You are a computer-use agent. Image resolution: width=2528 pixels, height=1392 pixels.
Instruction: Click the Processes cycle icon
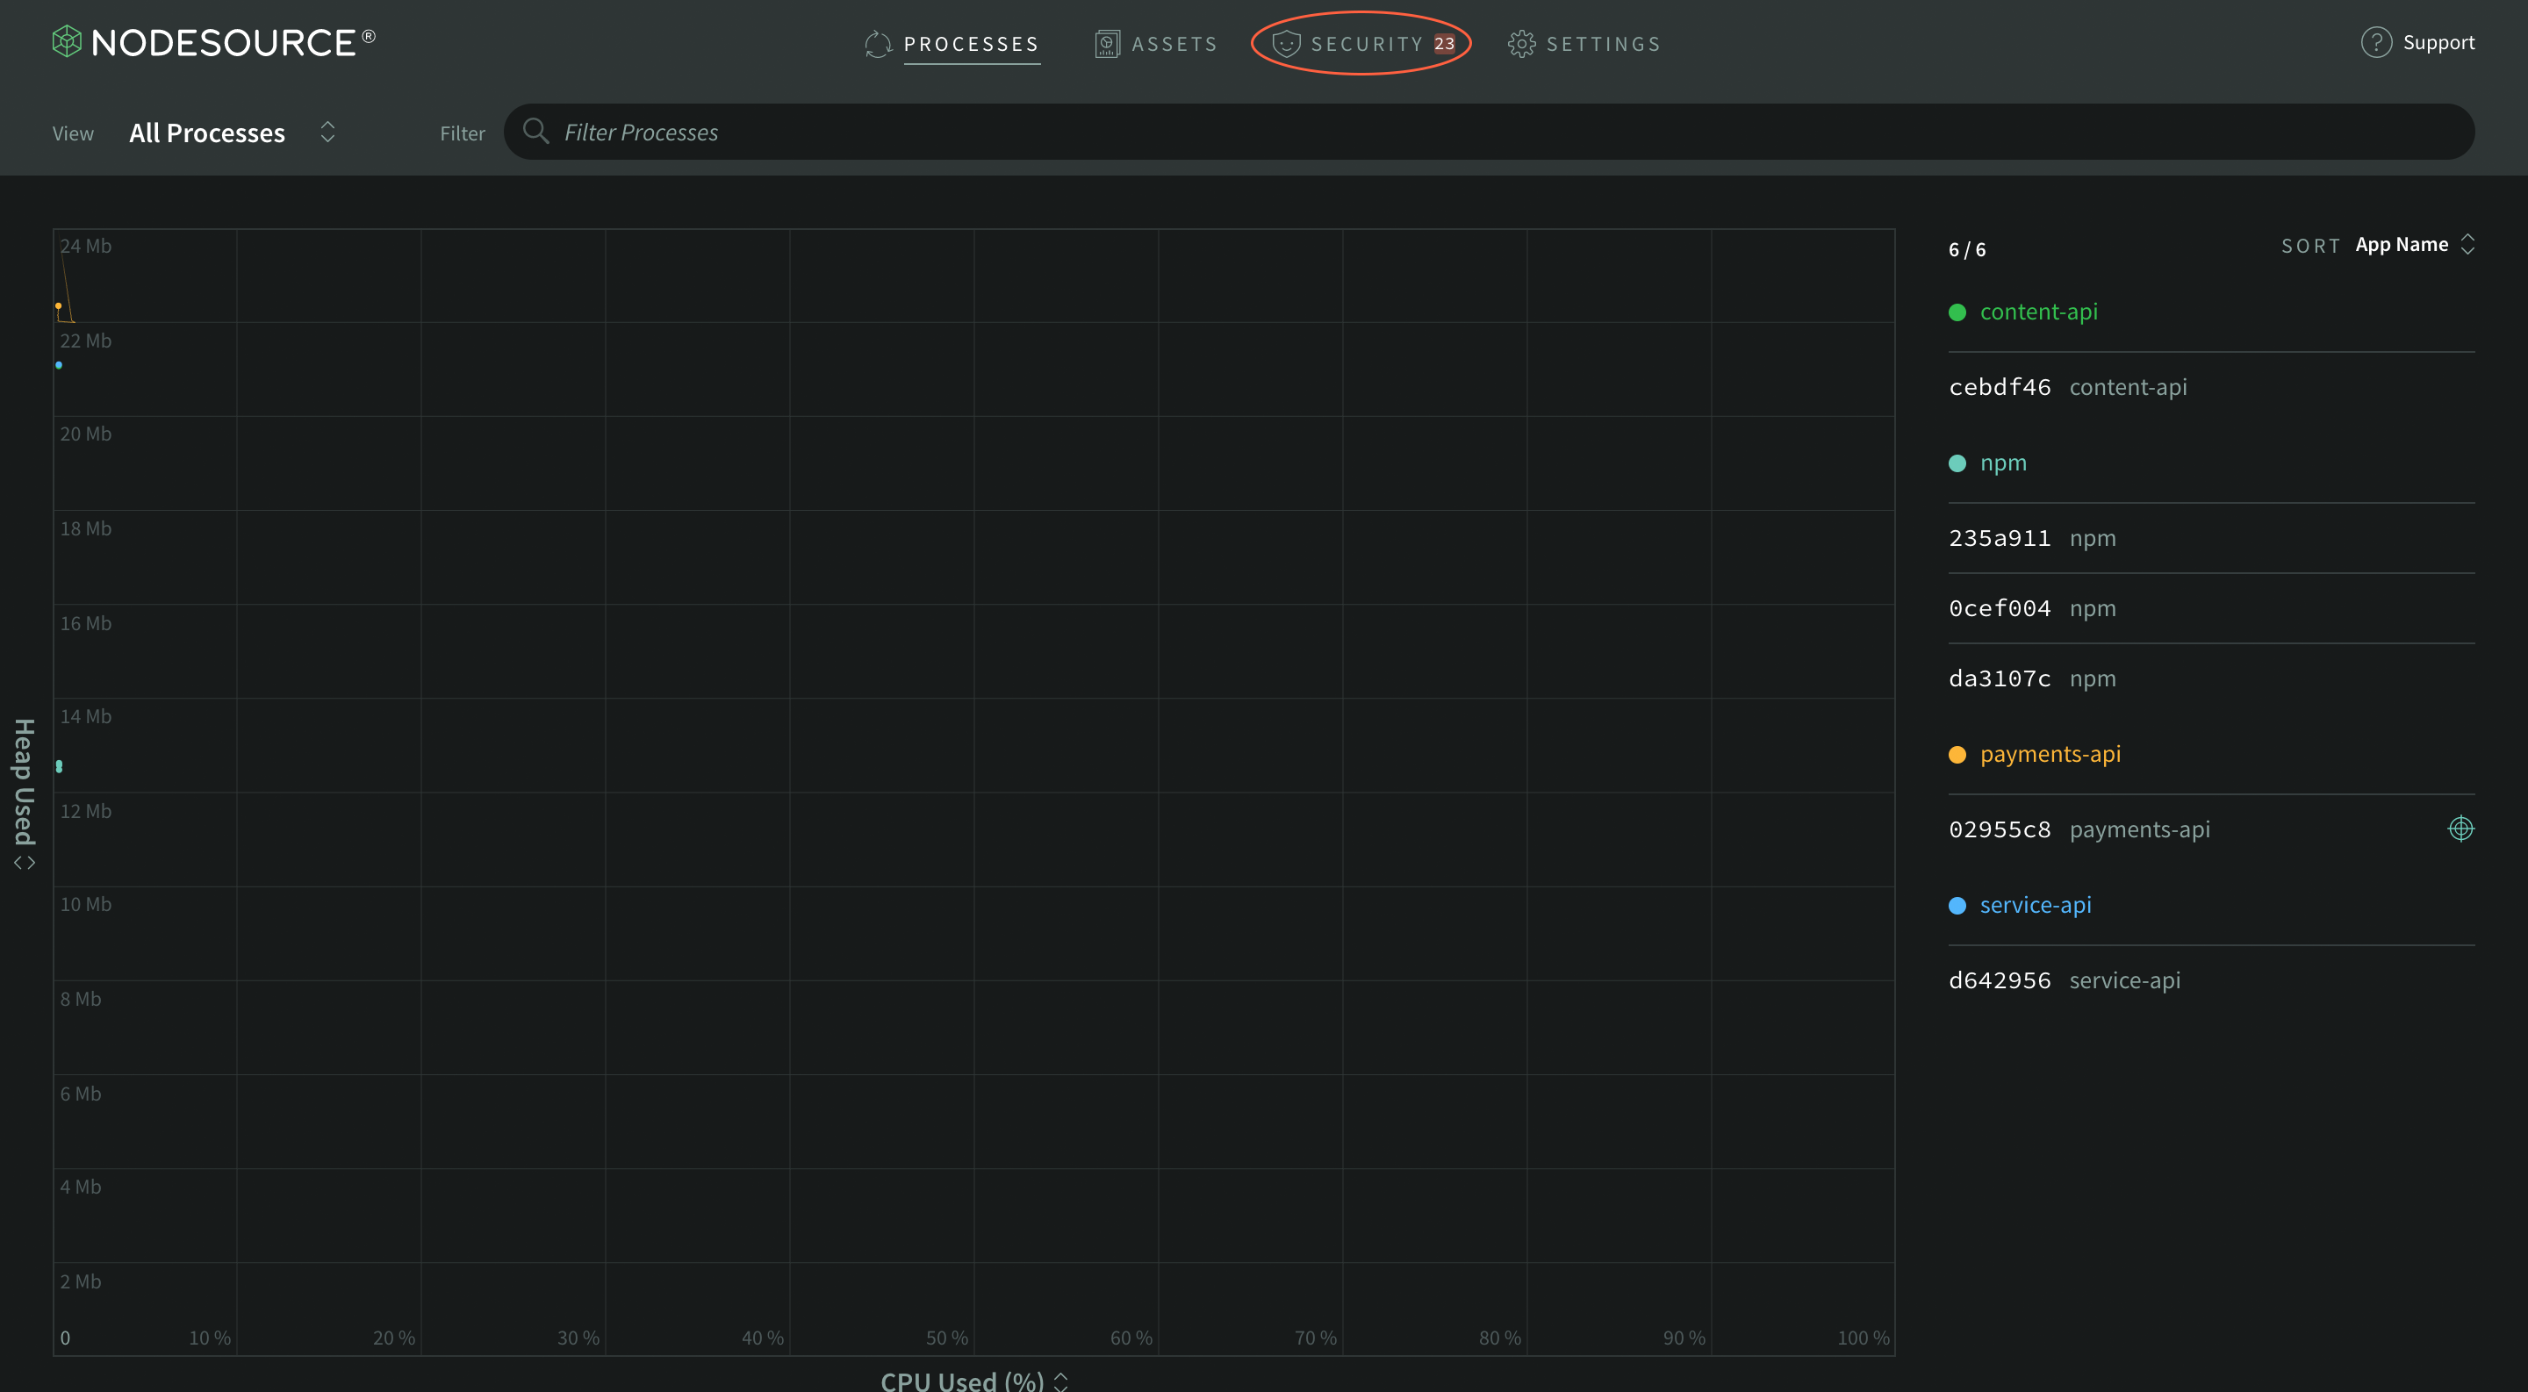click(879, 44)
